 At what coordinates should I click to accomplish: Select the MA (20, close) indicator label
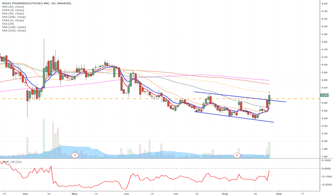coord(13,6)
